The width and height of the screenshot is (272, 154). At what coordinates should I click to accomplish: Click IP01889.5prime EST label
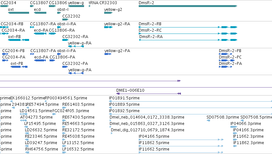124,104
